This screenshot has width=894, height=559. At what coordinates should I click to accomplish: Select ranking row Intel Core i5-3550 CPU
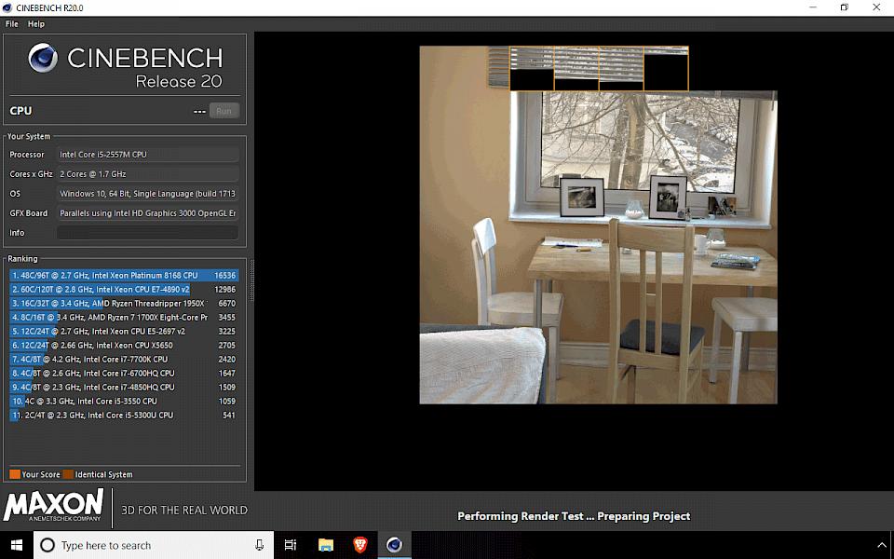124,401
